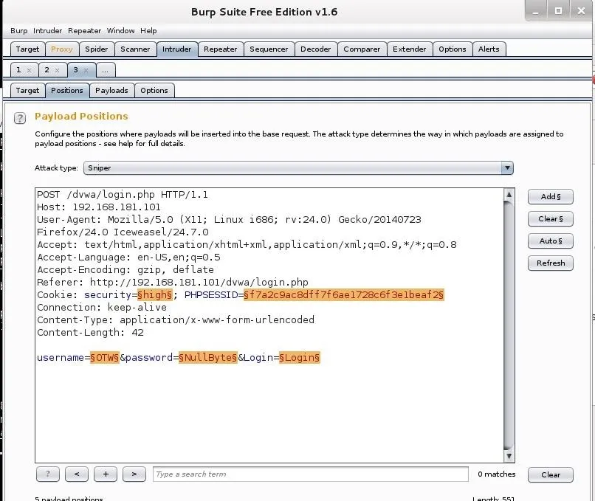Minimize the Burp Suite window

pyautogui.click(x=535, y=10)
